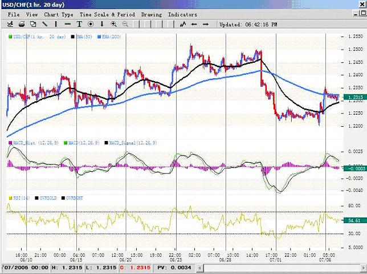Viewport: 367px width, 274px height.
Task: Open the File menu
Action: coord(14,14)
